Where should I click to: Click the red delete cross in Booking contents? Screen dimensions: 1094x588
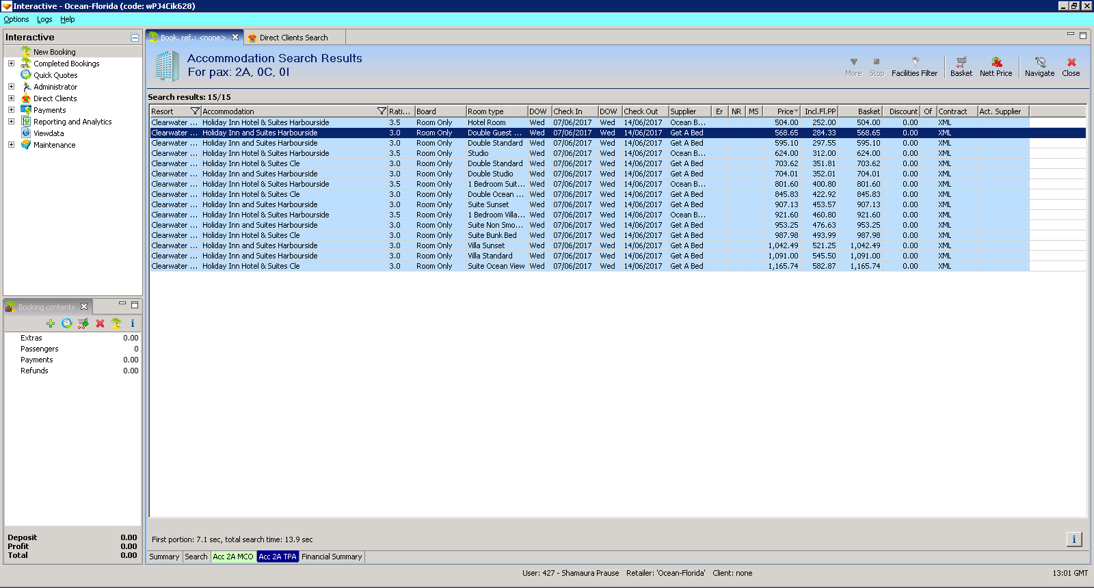tap(100, 323)
